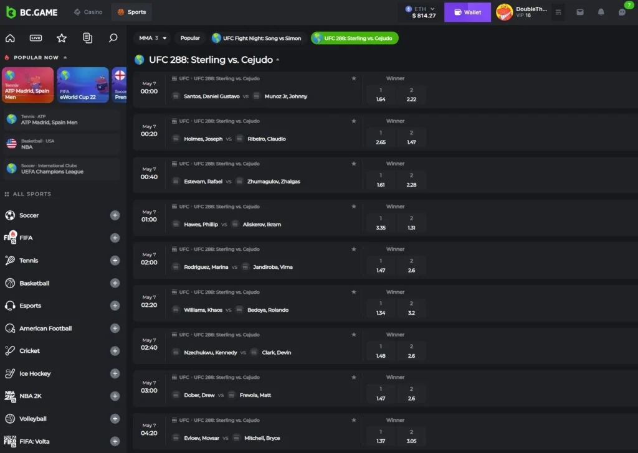This screenshot has width=638, height=453.
Task: Select the Soccer ball sport icon
Action: point(10,215)
